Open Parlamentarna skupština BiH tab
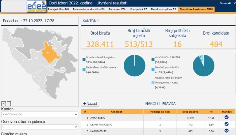236x135 pixels. click(x=89, y=9)
